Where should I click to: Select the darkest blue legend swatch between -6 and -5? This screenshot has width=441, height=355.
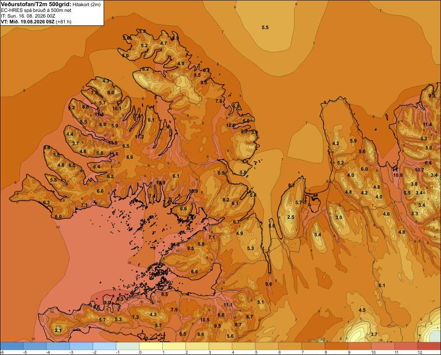tap(12, 346)
